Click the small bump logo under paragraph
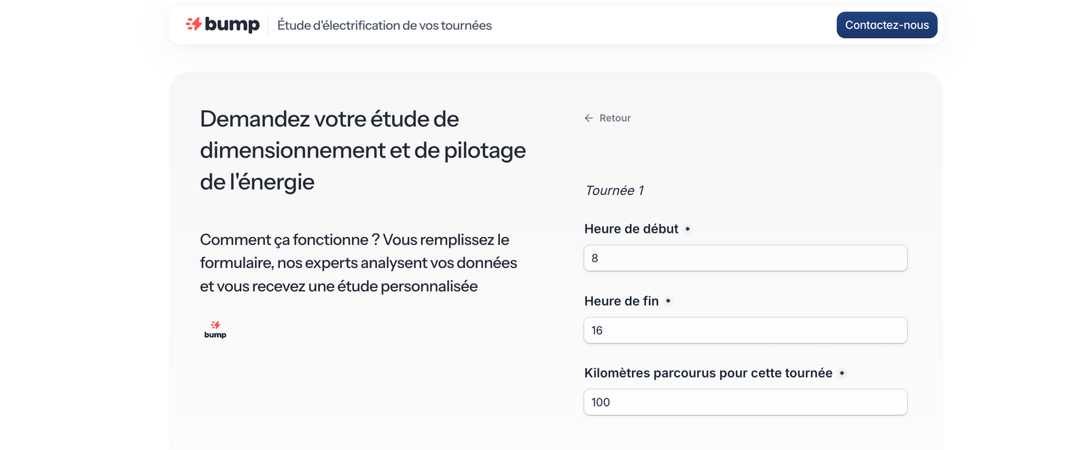The image size is (1087, 450). tap(215, 330)
